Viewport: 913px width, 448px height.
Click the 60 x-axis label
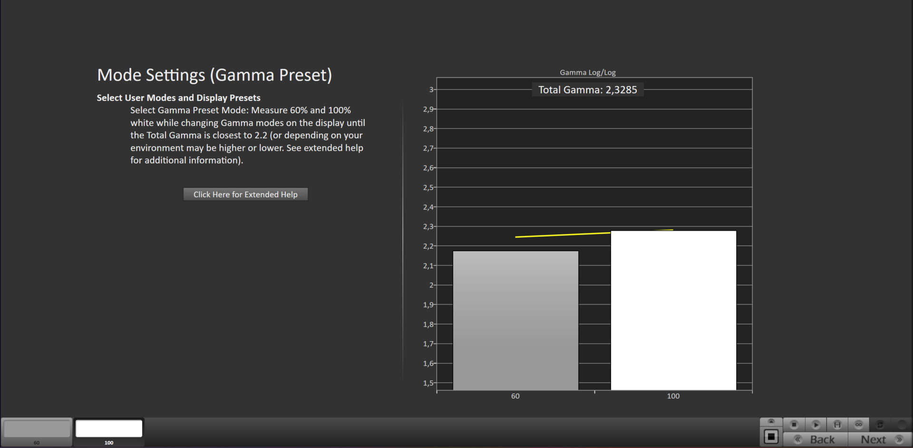(x=515, y=396)
